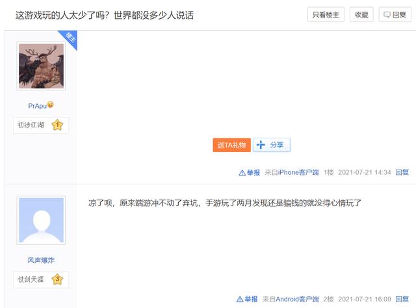Open PrApu's deer-antler avatar image
The image size is (416, 308).
pos(41,66)
